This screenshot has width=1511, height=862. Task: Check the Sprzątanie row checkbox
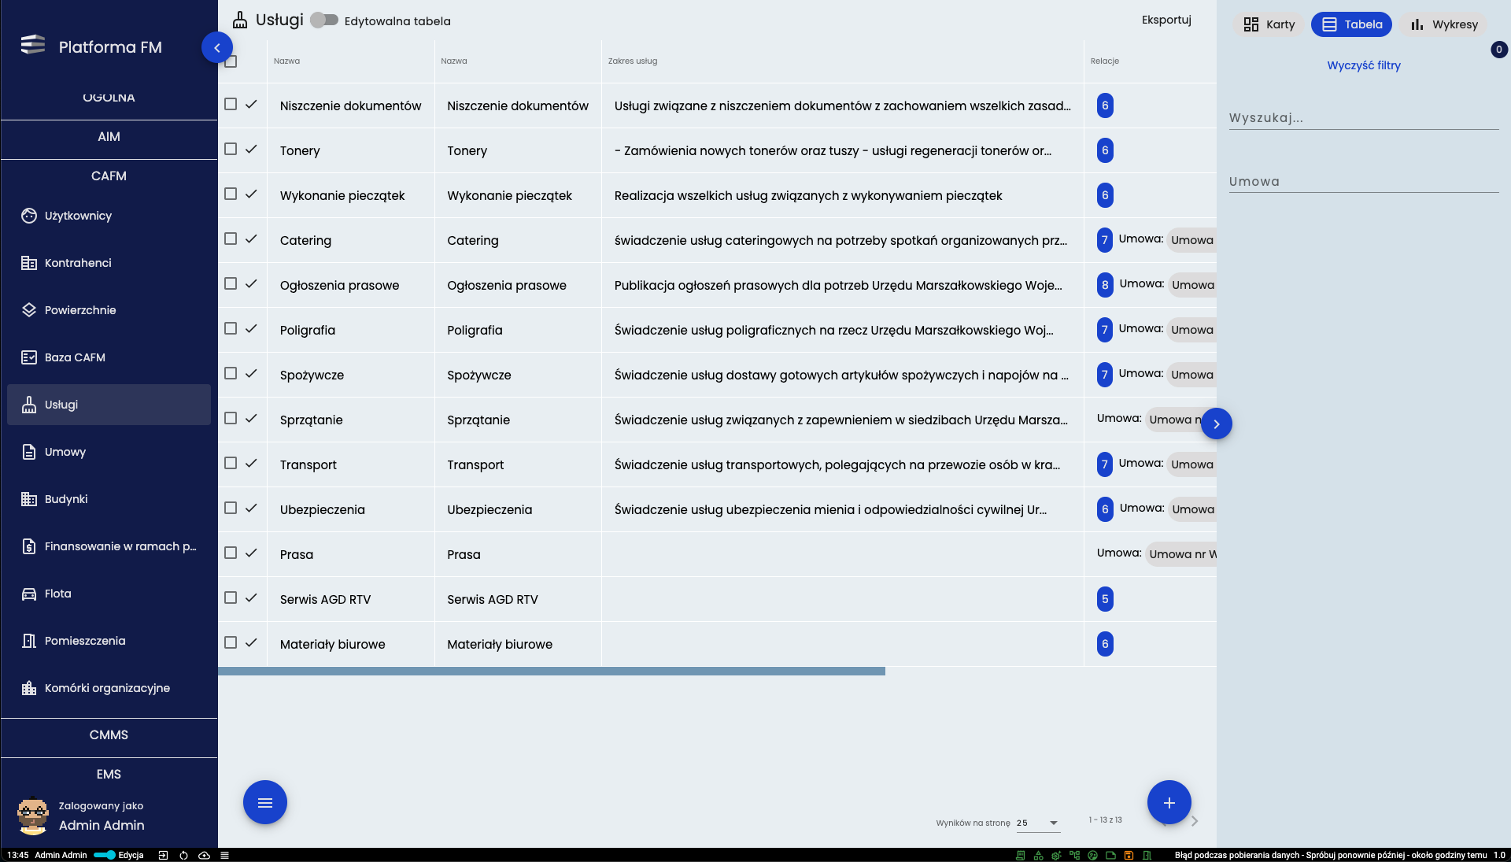(x=231, y=418)
